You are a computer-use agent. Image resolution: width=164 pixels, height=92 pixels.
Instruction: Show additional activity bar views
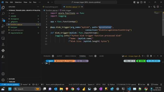tap(3, 63)
